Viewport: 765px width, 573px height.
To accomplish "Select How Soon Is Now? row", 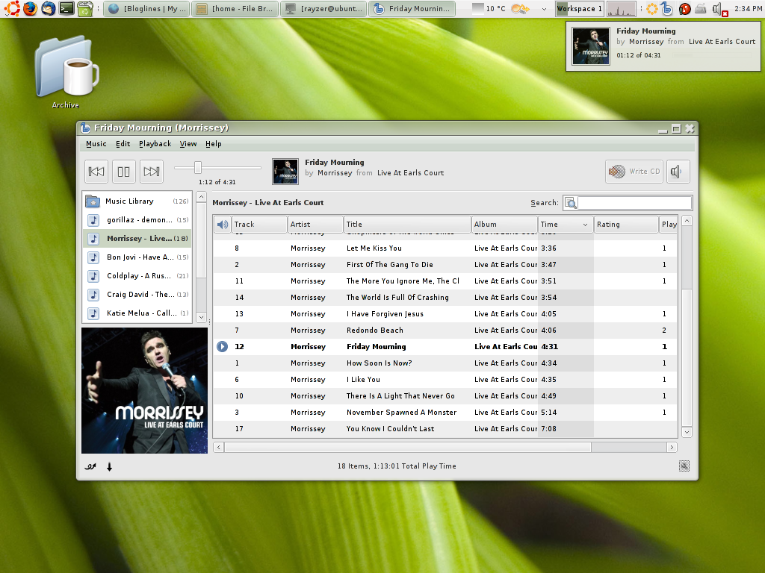I will coord(445,363).
